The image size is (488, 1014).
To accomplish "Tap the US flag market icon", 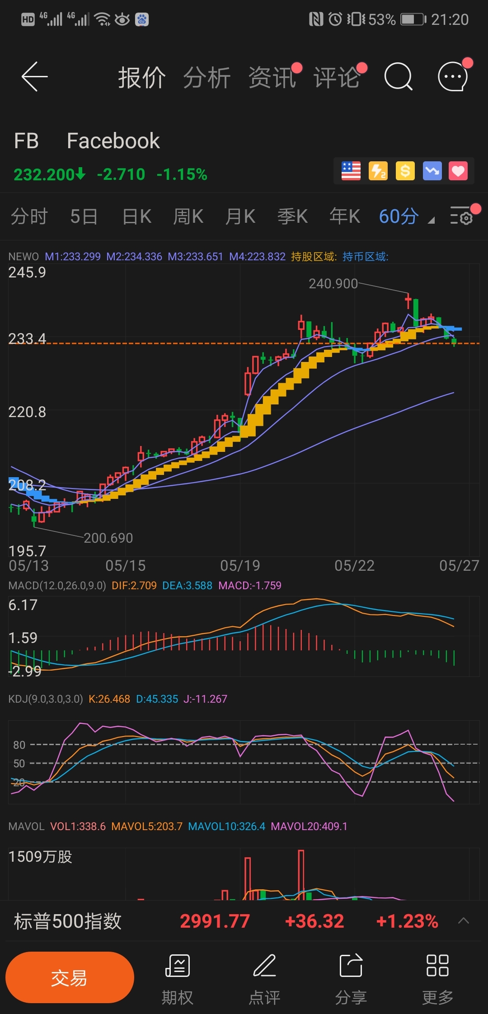I will (x=351, y=171).
